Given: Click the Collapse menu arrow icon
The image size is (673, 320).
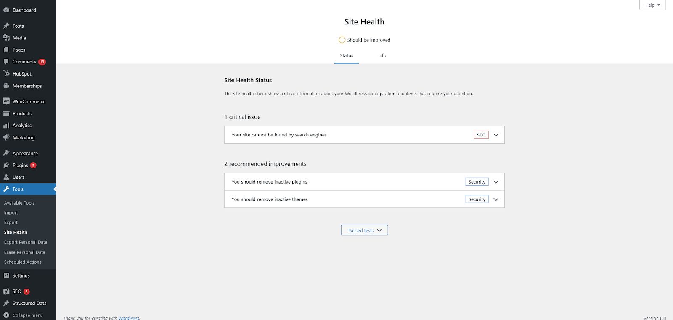Looking at the screenshot, I should (6, 315).
